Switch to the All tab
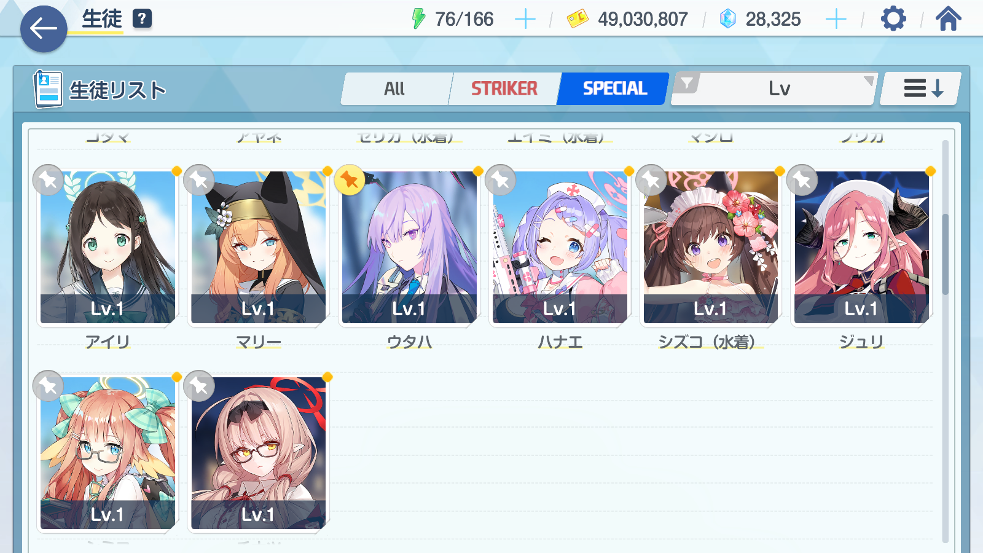Viewport: 983px width, 553px height. tap(395, 88)
